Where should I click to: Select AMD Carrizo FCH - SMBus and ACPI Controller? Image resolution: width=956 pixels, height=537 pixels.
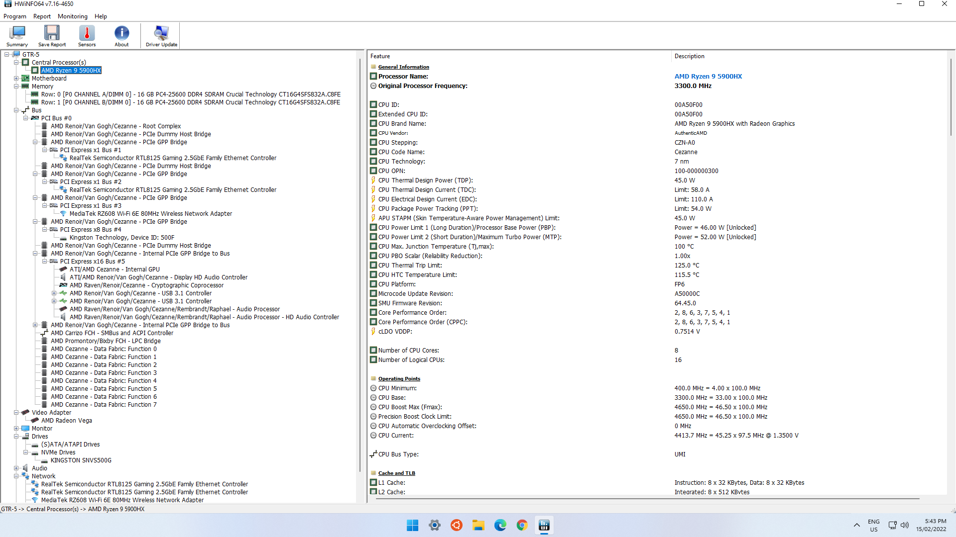pos(112,333)
